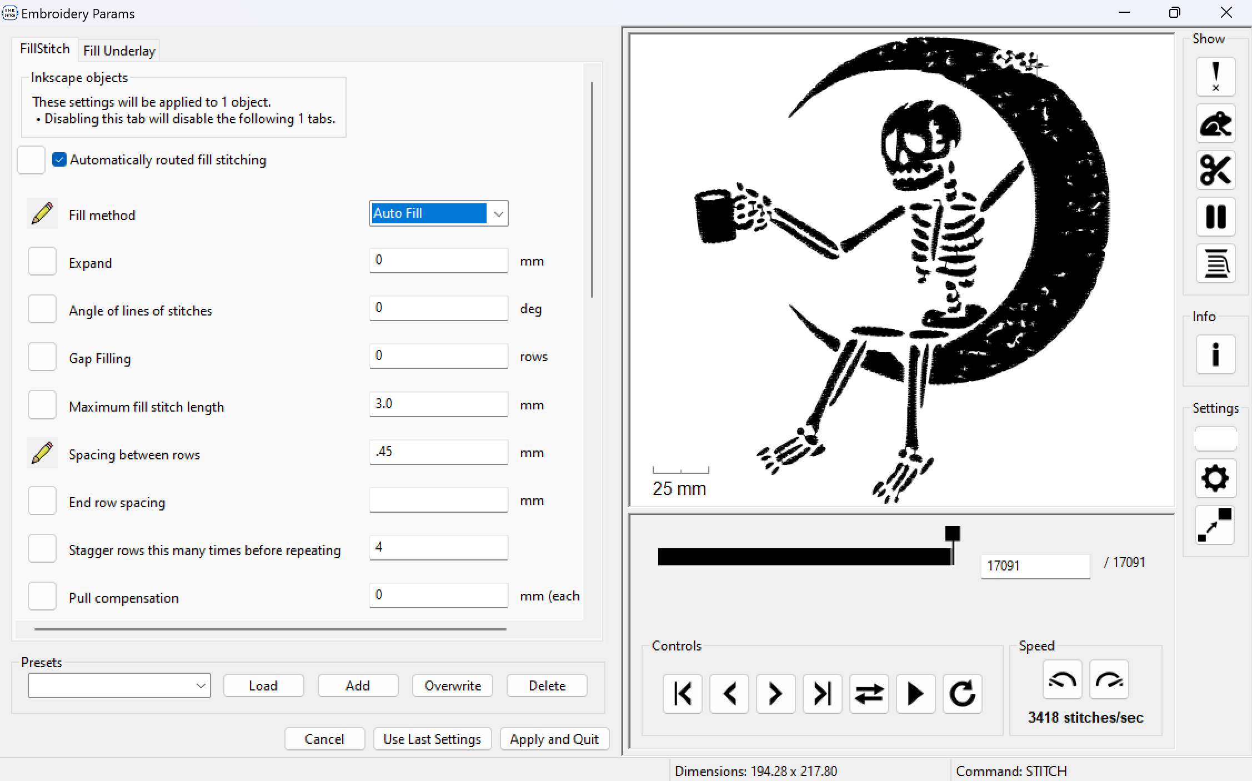
Task: Click the Delete preset button
Action: click(547, 685)
